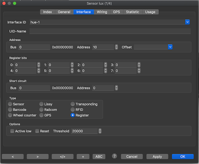Confirm with the OK button
Screen dimensions: 199x164
[x=182, y=156]
